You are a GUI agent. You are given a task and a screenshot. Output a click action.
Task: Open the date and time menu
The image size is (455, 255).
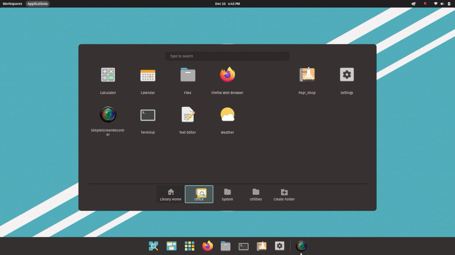coord(227,4)
